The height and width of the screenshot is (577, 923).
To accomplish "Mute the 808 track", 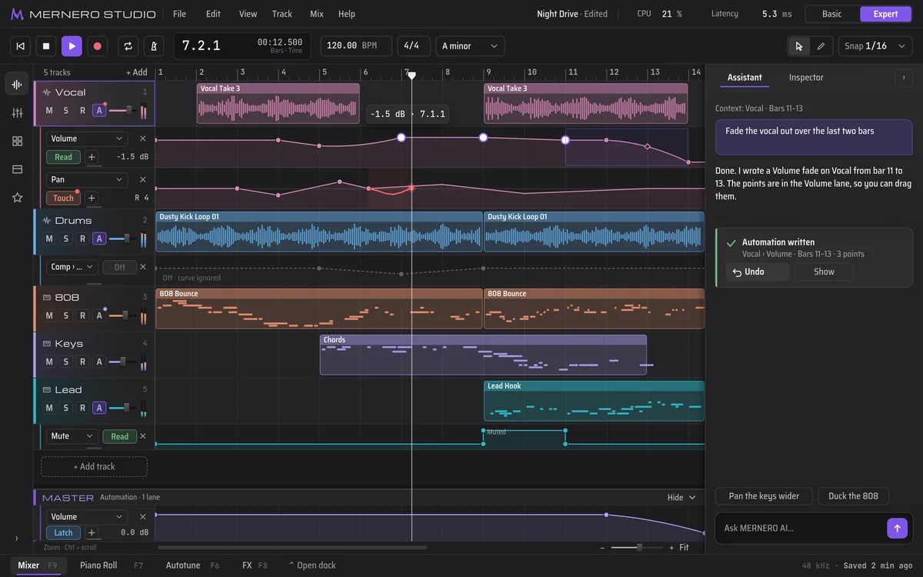I will point(49,315).
